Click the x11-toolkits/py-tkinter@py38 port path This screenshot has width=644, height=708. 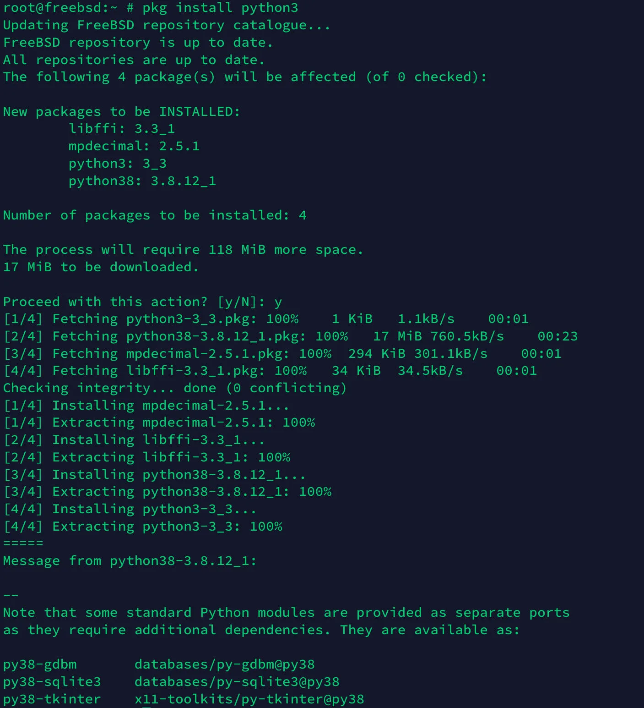click(249, 699)
